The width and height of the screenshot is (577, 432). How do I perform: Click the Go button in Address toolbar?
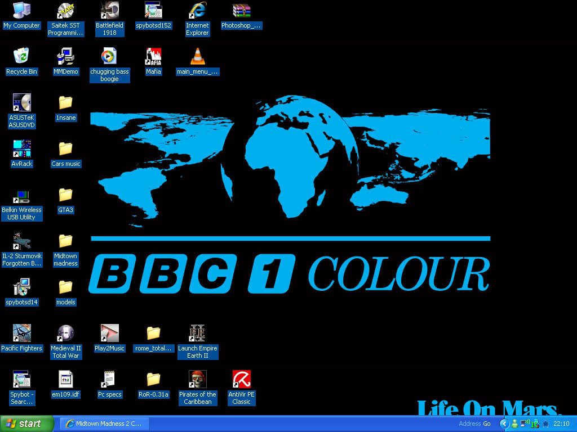coord(487,424)
